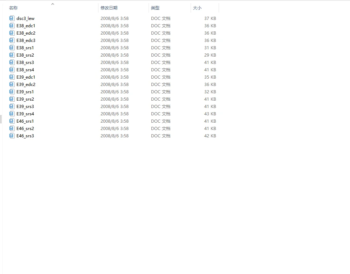
Task: Select the E46_srs3 file icon
Action: [12, 136]
